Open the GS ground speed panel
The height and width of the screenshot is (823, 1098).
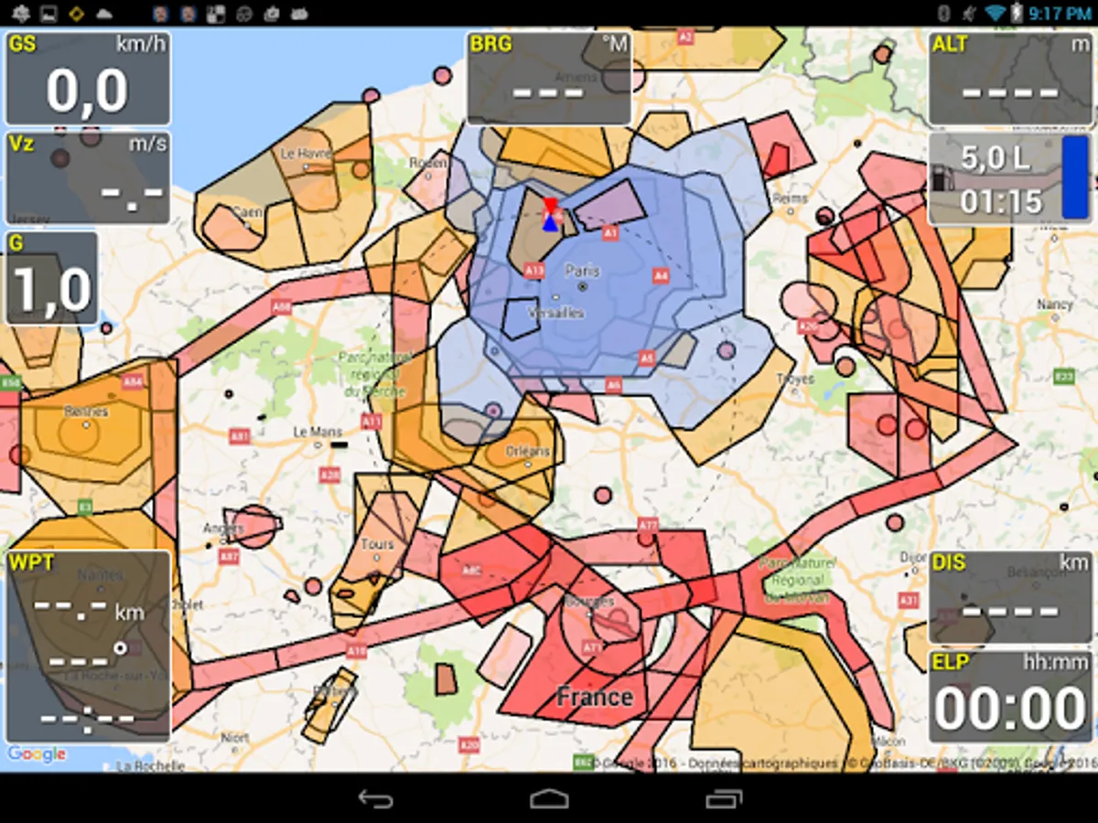tap(88, 78)
